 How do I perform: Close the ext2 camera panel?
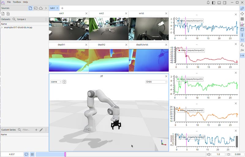pyautogui.click(x=126, y=13)
